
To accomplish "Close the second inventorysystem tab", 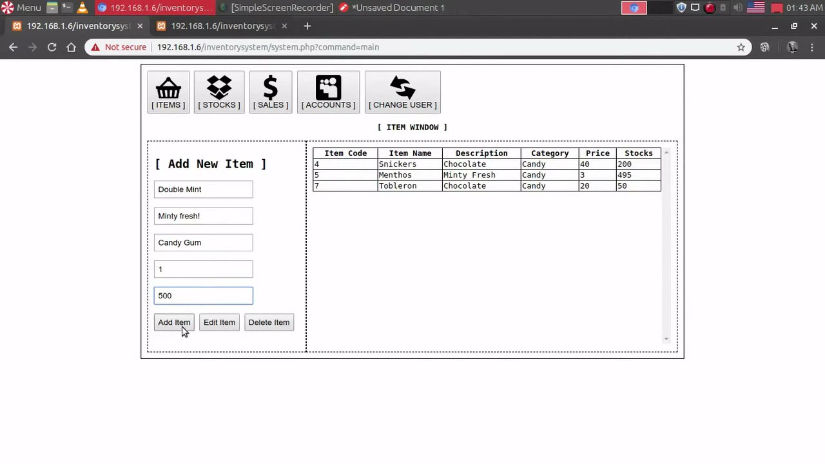I will [x=284, y=26].
